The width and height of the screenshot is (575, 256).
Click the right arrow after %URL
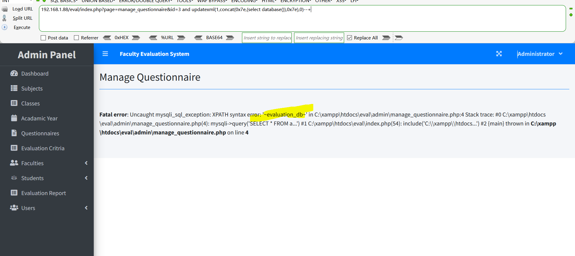point(181,38)
